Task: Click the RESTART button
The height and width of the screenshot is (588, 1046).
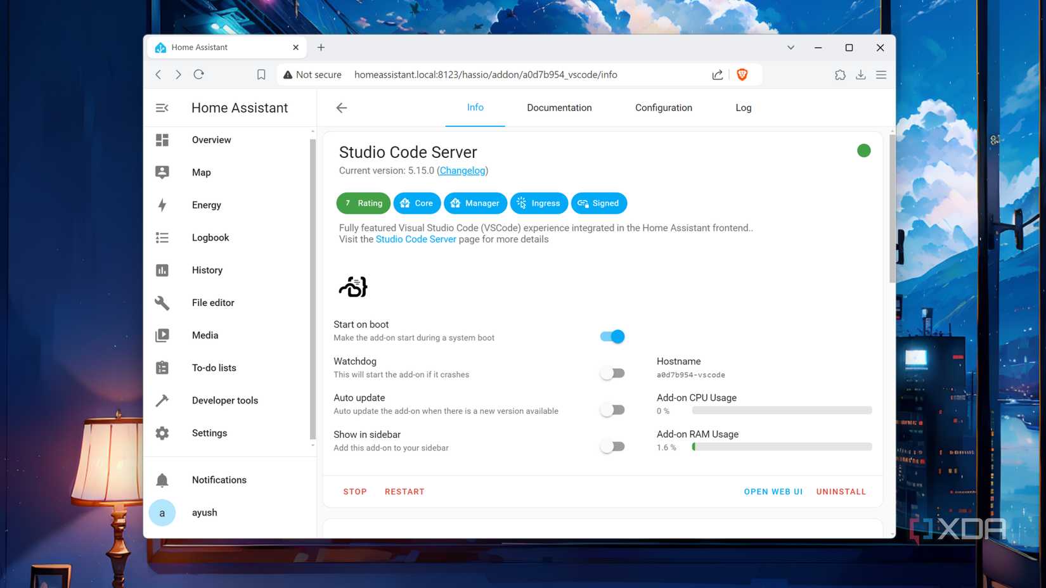Action: [404, 491]
